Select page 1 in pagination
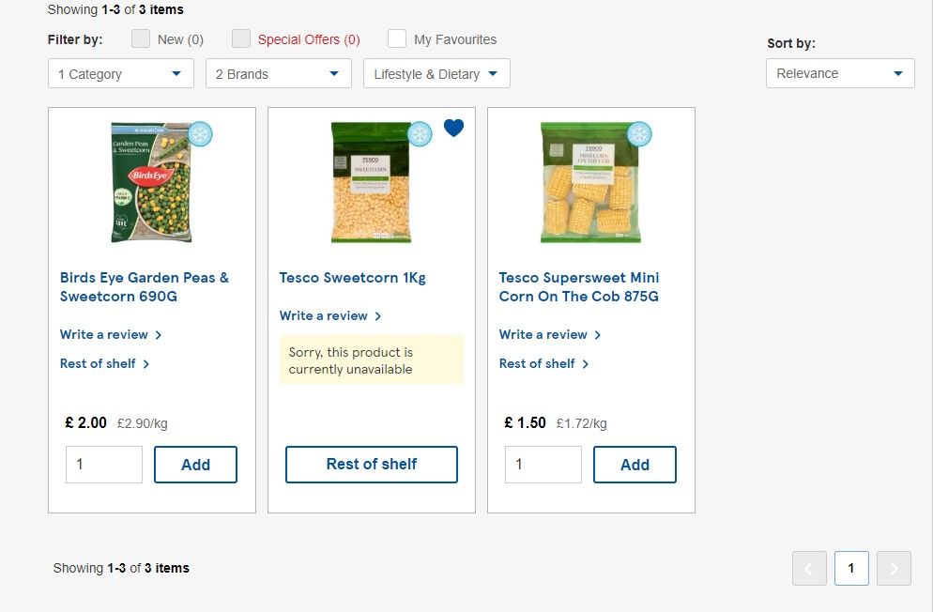 pos(851,568)
